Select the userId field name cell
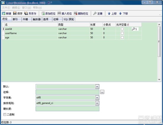163x125 pixels. tap(31, 29)
